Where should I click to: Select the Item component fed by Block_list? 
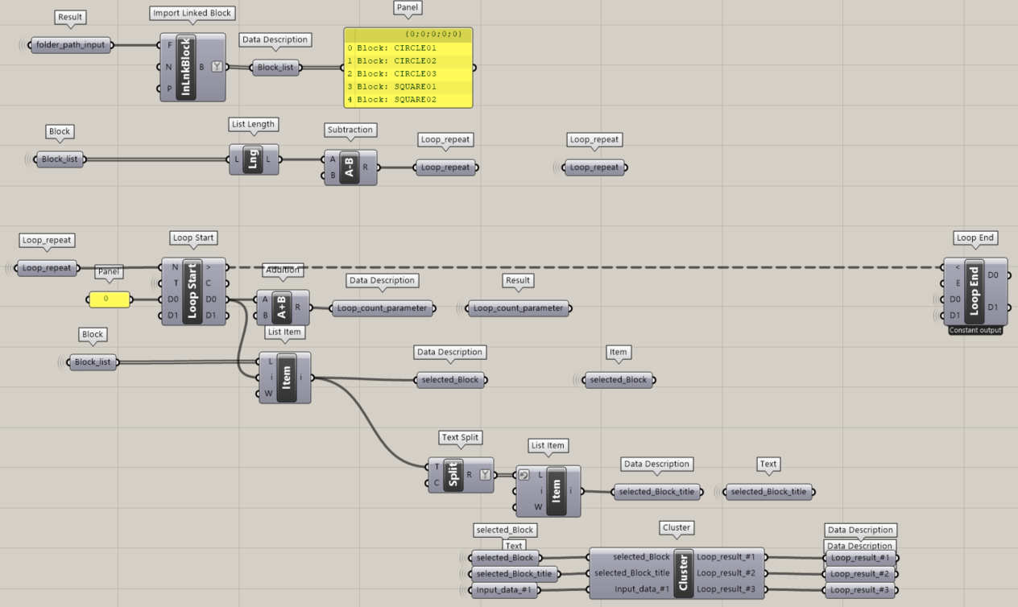coord(287,378)
